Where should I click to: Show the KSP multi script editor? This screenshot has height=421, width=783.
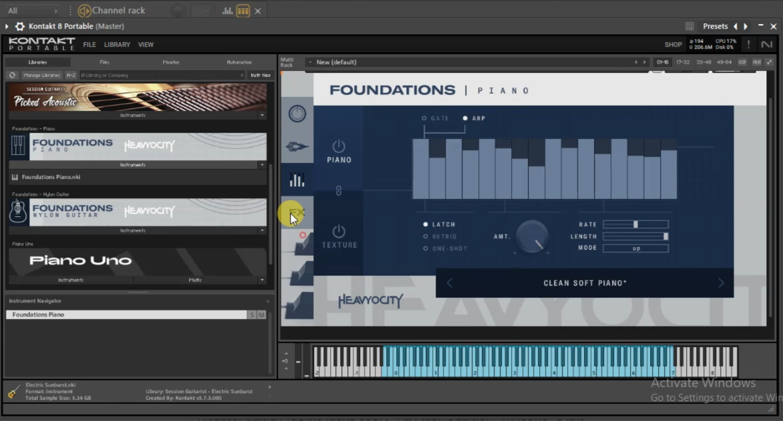tap(742, 62)
